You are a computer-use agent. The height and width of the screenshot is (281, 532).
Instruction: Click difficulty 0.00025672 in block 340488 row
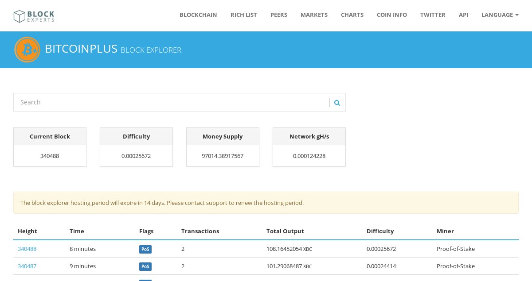(x=381, y=249)
